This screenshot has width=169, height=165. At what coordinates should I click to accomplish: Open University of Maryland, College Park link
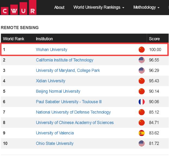[x=68, y=70]
